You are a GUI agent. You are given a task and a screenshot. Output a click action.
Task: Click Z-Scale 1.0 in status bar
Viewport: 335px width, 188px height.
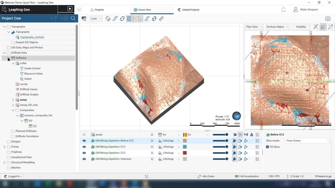(x=295, y=176)
